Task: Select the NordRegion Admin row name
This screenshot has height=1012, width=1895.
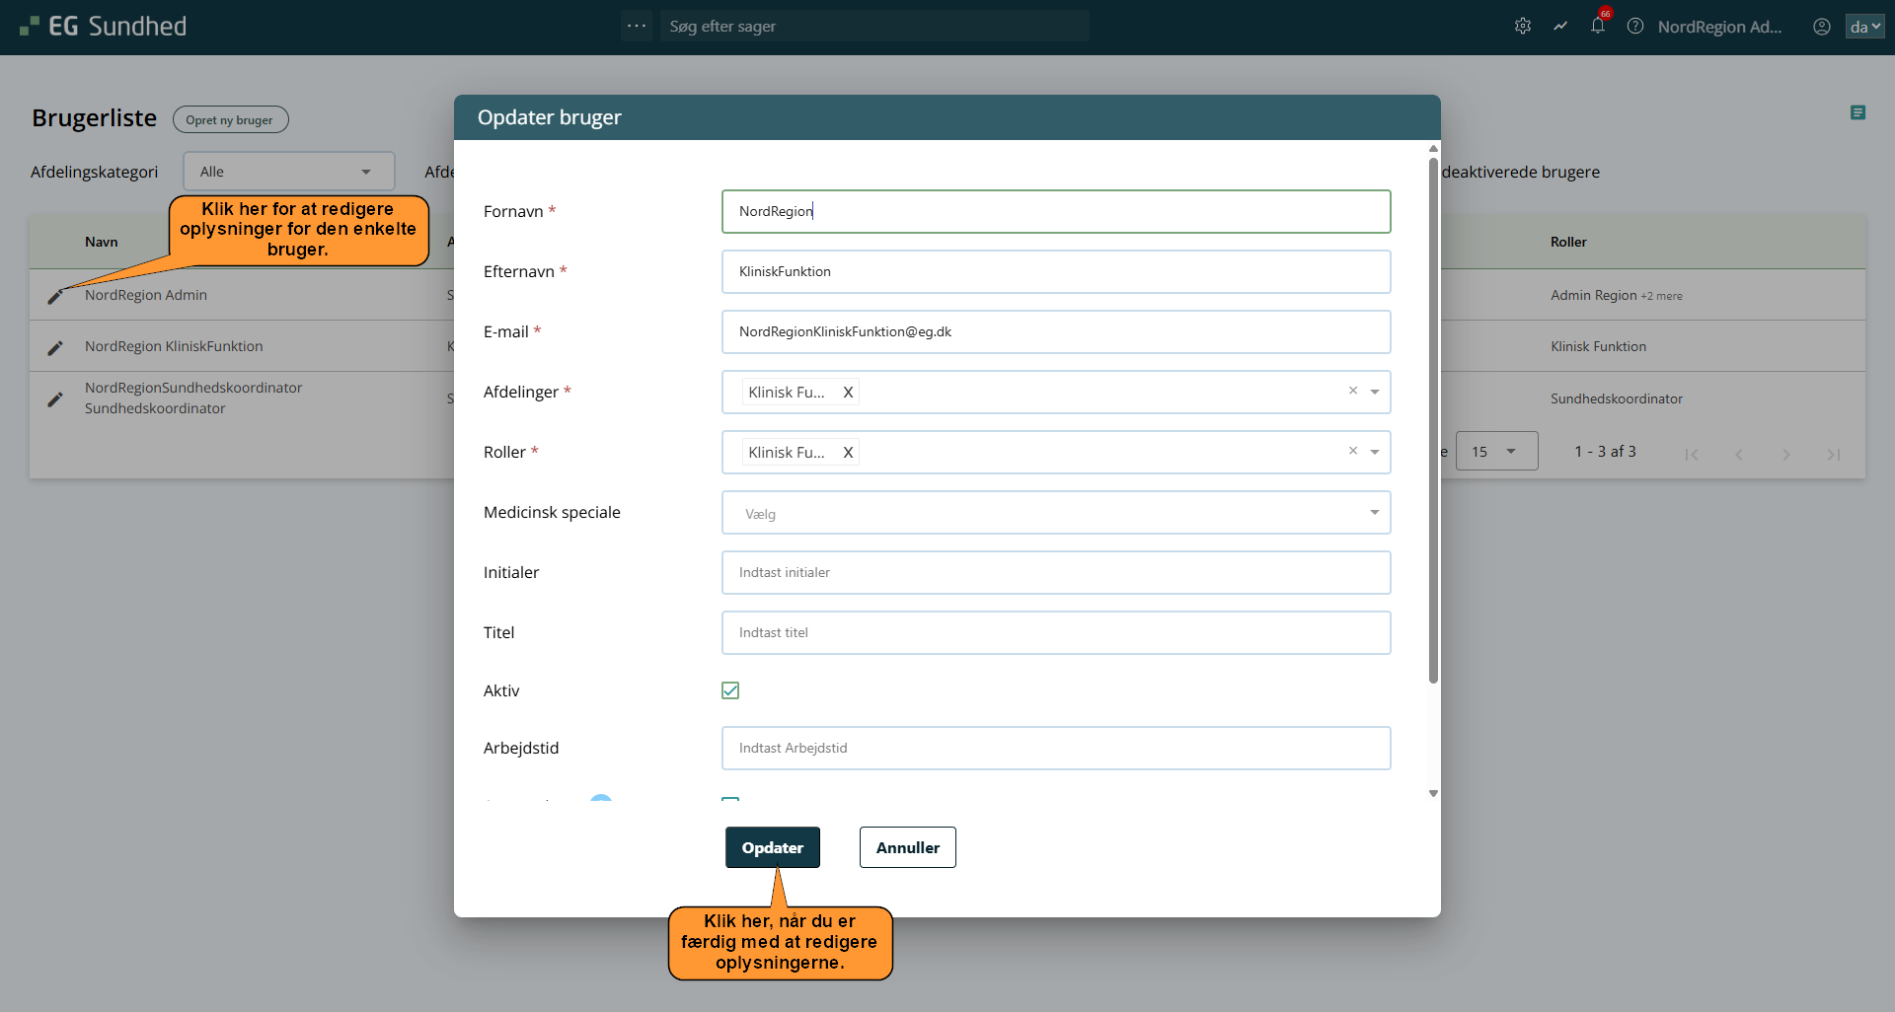Action: pyautogui.click(x=146, y=295)
